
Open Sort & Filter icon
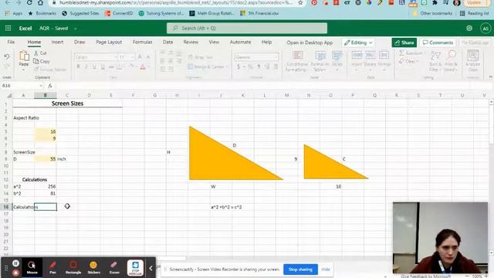pyautogui.click(x=435, y=56)
